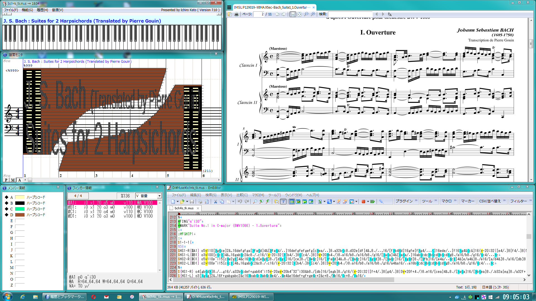Image resolution: width=536 pixels, height=301 pixels.
Task: Click the %136 tempo button
Action: [125, 196]
